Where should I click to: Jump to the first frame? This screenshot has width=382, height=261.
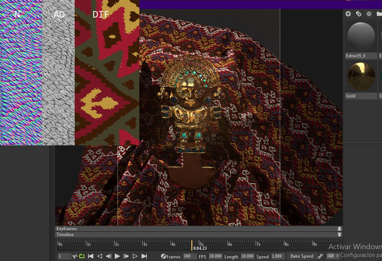coord(91,257)
